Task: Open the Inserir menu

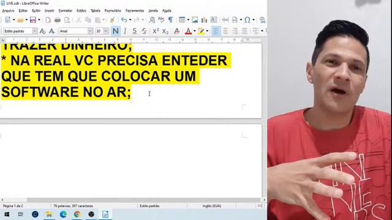Action: pos(49,11)
